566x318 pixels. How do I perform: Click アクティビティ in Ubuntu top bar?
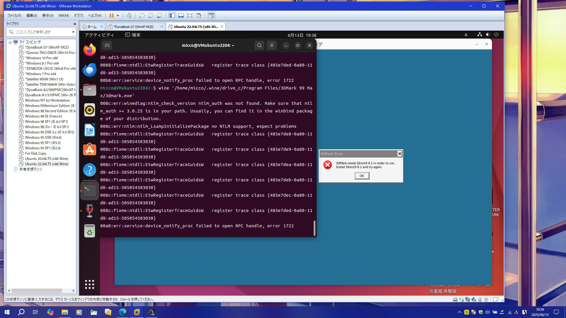(x=99, y=35)
